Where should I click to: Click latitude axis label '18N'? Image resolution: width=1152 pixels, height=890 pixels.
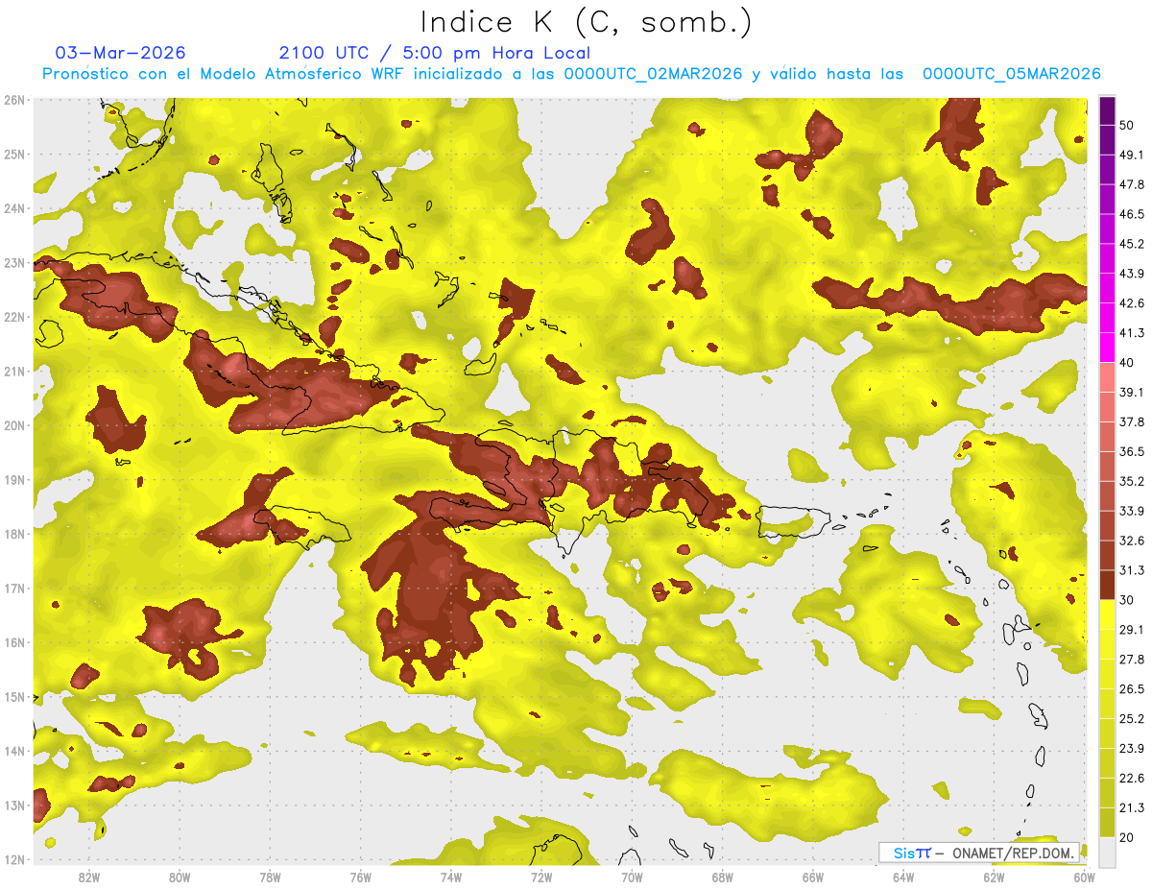coord(14,534)
